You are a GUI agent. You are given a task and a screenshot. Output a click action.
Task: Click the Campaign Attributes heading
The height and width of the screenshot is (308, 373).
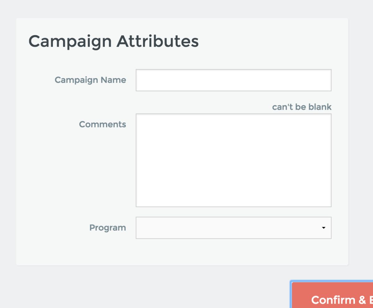point(113,41)
